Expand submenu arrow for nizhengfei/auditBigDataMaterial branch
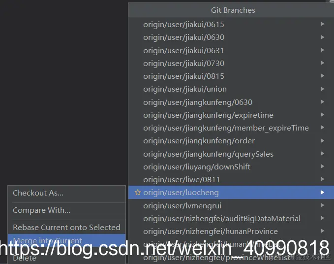 [322, 218]
